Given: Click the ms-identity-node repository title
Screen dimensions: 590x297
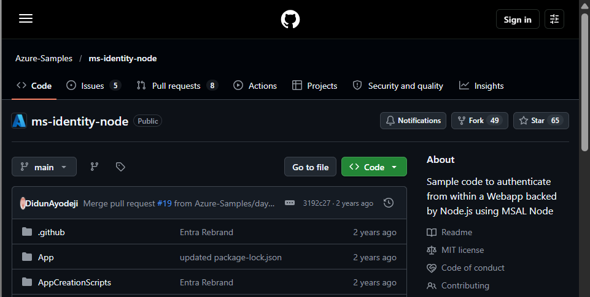Looking at the screenshot, I should [x=80, y=121].
